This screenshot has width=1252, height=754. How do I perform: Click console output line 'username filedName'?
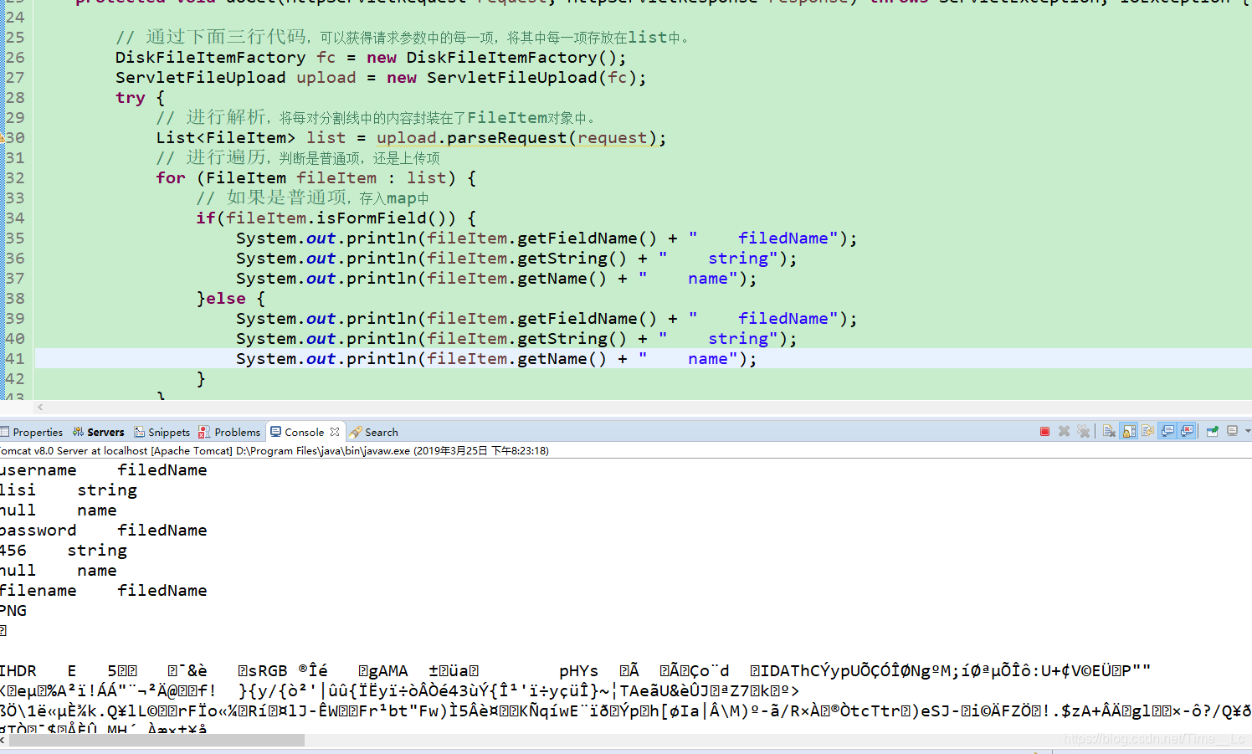click(103, 470)
